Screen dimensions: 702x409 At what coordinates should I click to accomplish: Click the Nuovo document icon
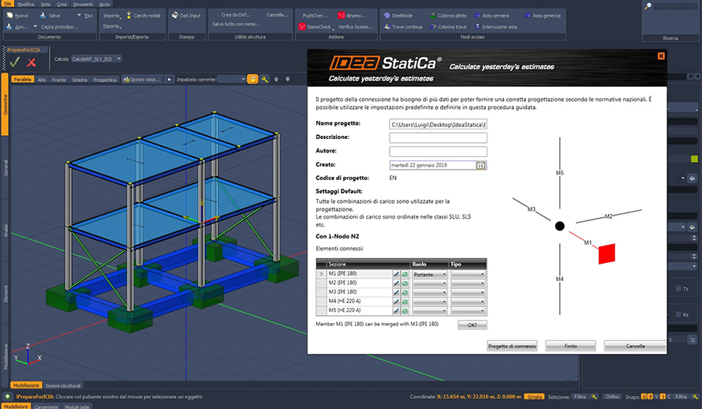pos(9,15)
